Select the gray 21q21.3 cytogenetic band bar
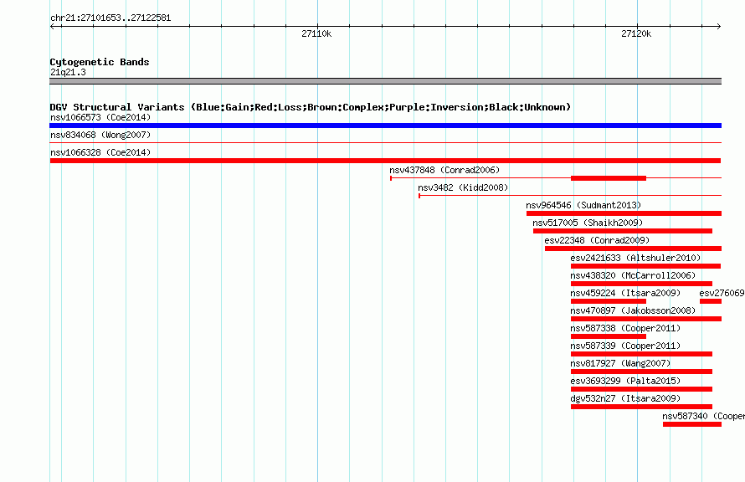The height and width of the screenshot is (482, 745). coord(385,81)
